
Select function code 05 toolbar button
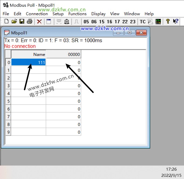point(86,22)
